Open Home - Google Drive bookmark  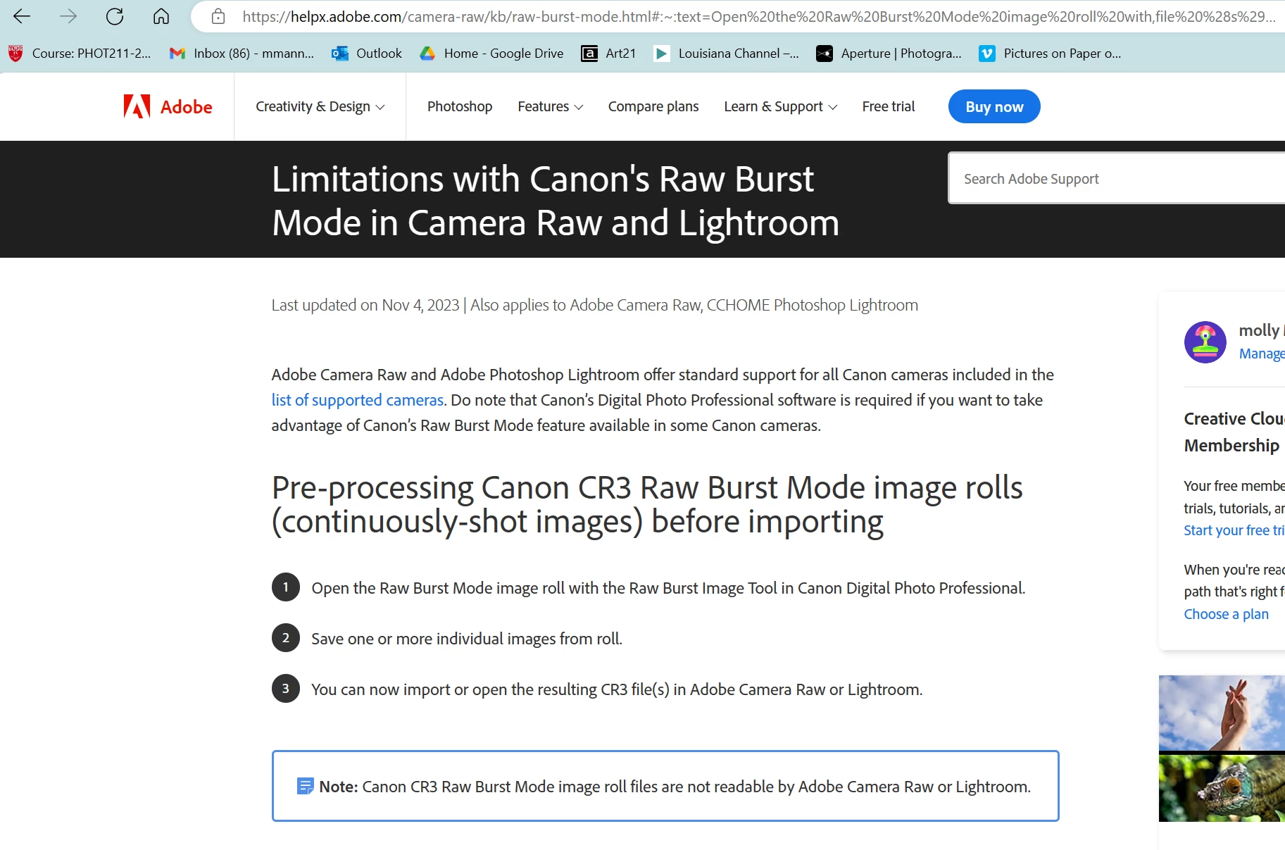[491, 54]
